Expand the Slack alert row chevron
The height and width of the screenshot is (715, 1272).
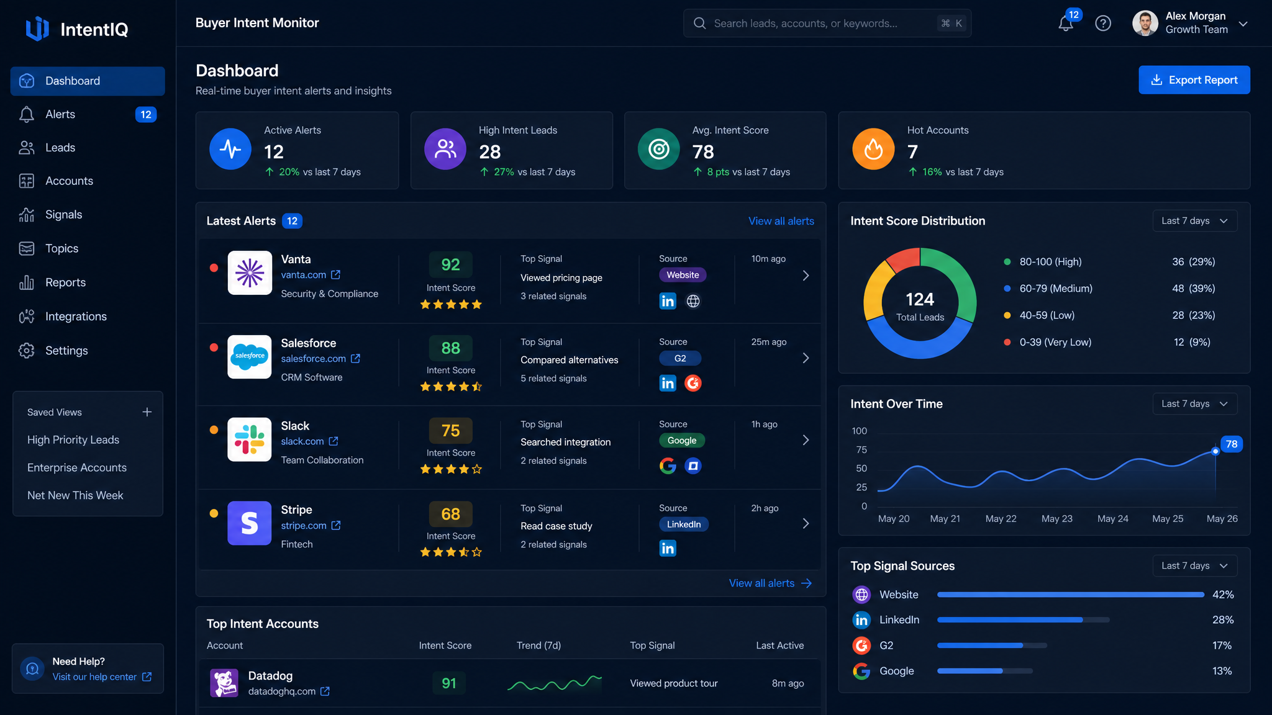[806, 440]
